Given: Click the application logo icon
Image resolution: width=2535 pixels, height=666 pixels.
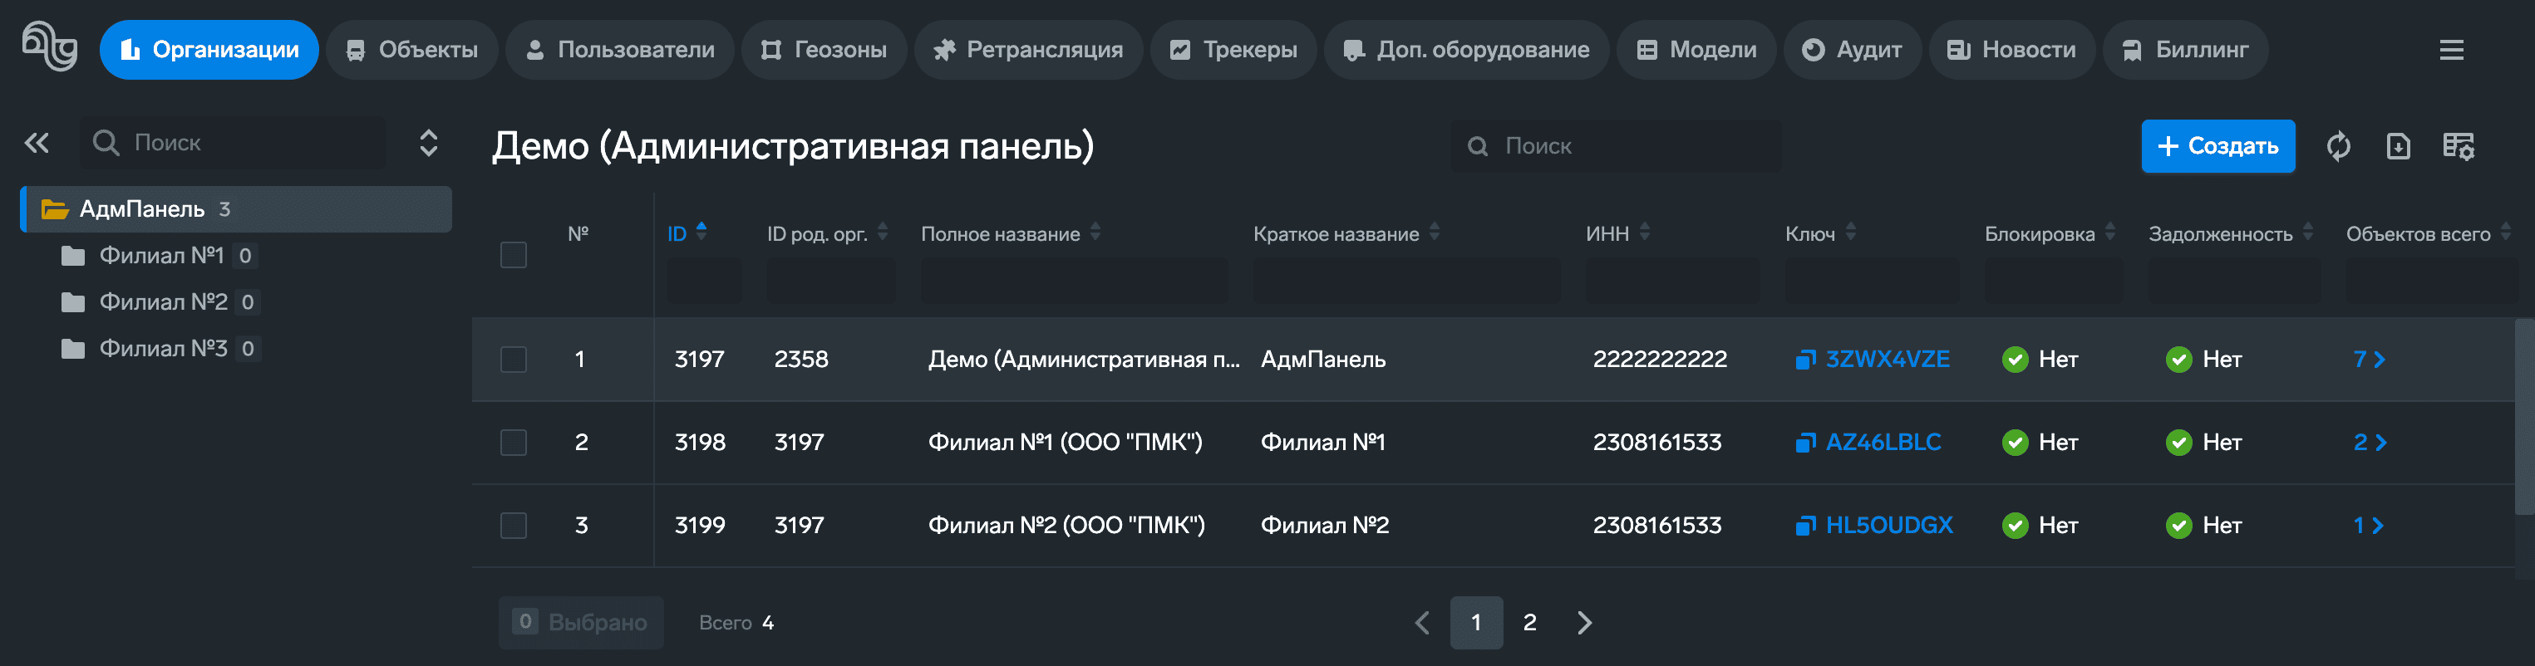Looking at the screenshot, I should coord(49,47).
